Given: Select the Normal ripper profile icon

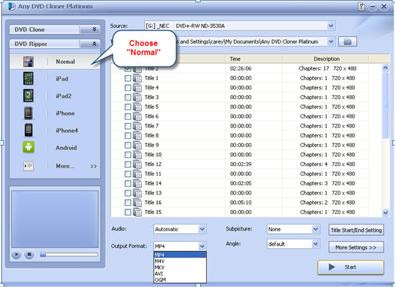Looking at the screenshot, I should pos(28,62).
